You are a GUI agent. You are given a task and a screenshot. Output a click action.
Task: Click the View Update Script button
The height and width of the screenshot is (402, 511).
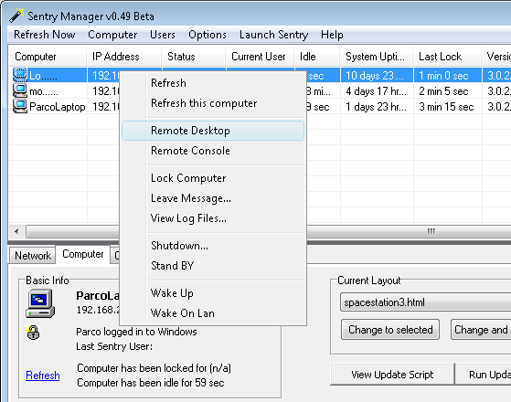(x=392, y=375)
